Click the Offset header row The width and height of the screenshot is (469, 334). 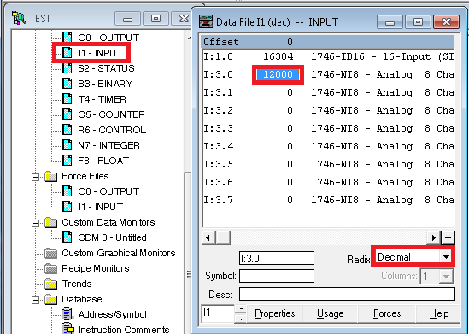(x=328, y=42)
